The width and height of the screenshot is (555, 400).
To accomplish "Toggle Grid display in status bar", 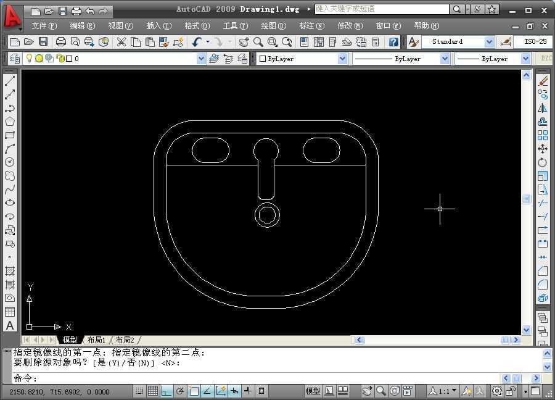I will 153,391.
